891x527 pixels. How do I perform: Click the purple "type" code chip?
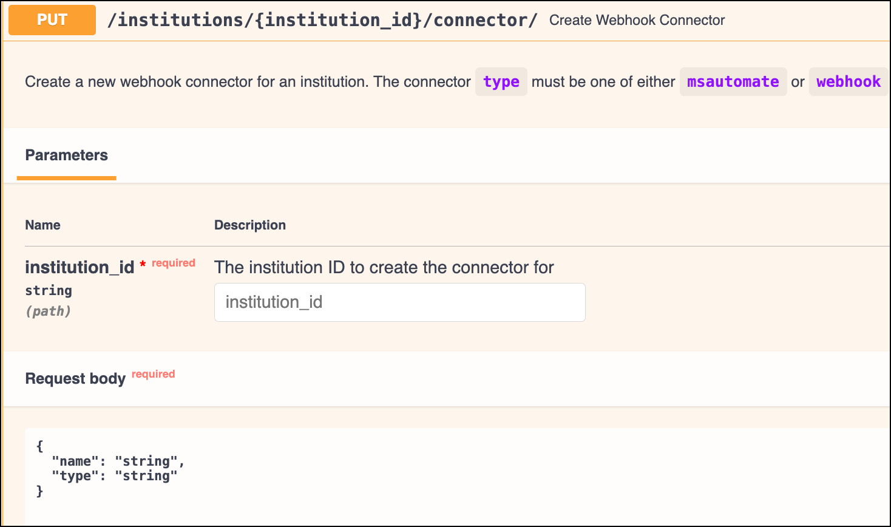coord(501,82)
